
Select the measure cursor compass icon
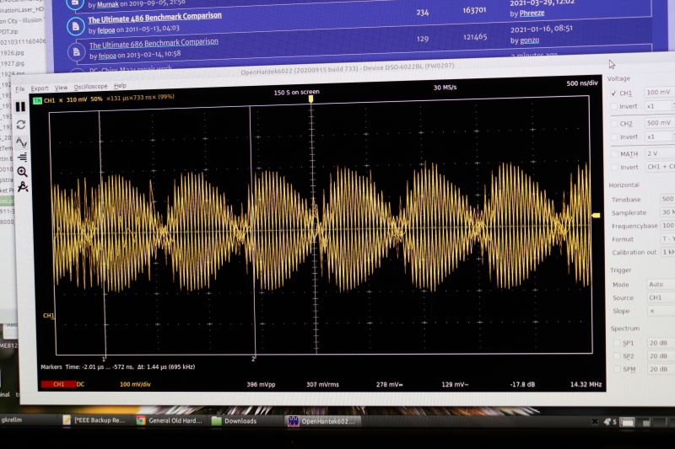[x=22, y=186]
